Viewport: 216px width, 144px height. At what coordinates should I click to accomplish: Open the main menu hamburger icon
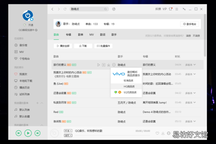177,9
